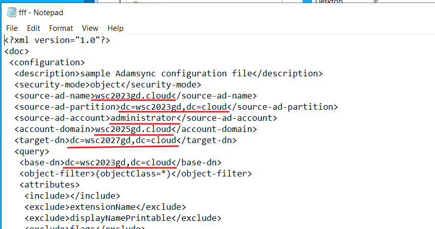Click the base-dn value text
This screenshot has height=229, width=435.
[118, 162]
